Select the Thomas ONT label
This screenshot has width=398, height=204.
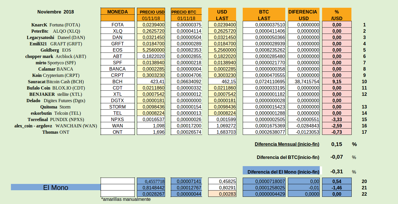point(56,132)
